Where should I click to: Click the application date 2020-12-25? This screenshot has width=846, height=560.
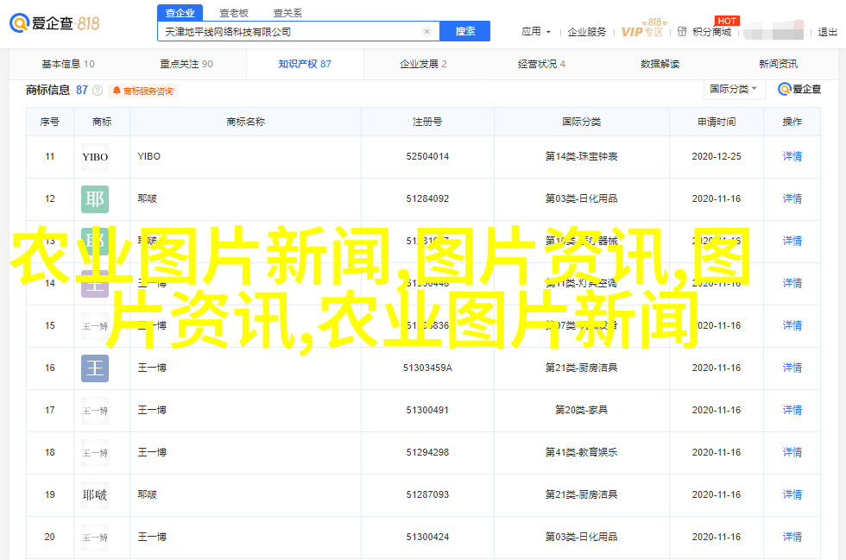click(717, 156)
